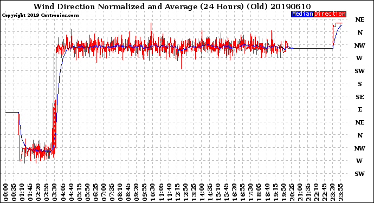
Task: Click the 19:15 time axis label
Action: 275,192
